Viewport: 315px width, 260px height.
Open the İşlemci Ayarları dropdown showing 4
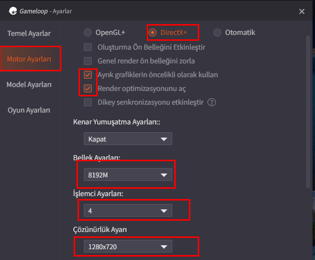tap(128, 210)
